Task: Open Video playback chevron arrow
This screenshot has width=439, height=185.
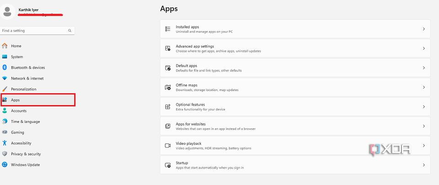Action: click(424, 145)
